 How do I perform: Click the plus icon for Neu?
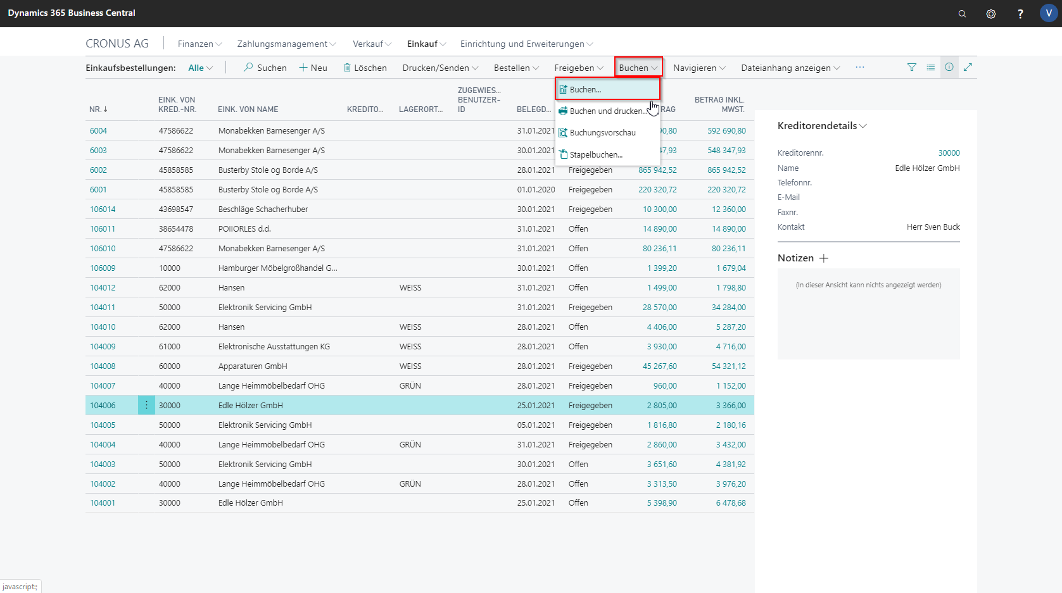coord(303,67)
